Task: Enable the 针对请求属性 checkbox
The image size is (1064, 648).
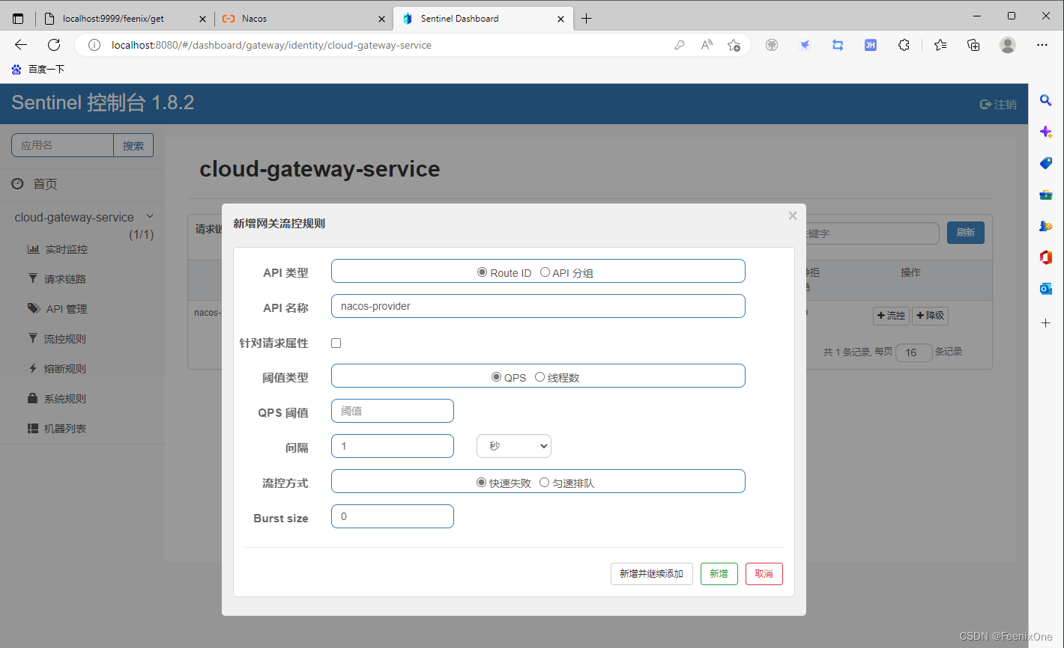Action: click(x=336, y=343)
